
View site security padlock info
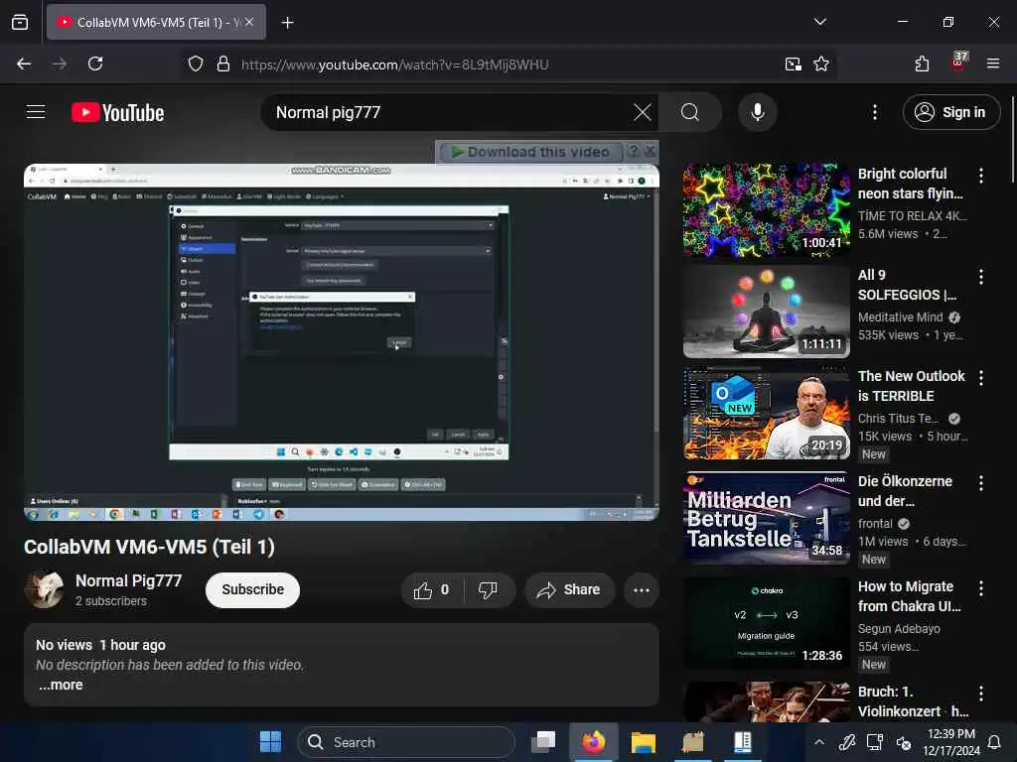coord(223,63)
